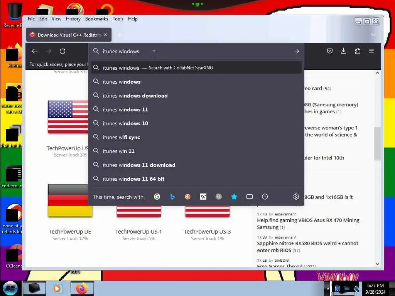Open the Extensions puzzle icon
The image size is (395, 296).
point(358,51)
